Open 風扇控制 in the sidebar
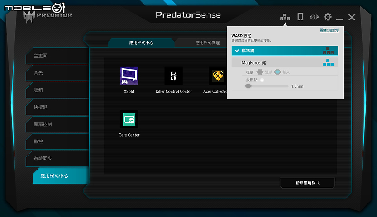377x217 pixels. point(57,124)
